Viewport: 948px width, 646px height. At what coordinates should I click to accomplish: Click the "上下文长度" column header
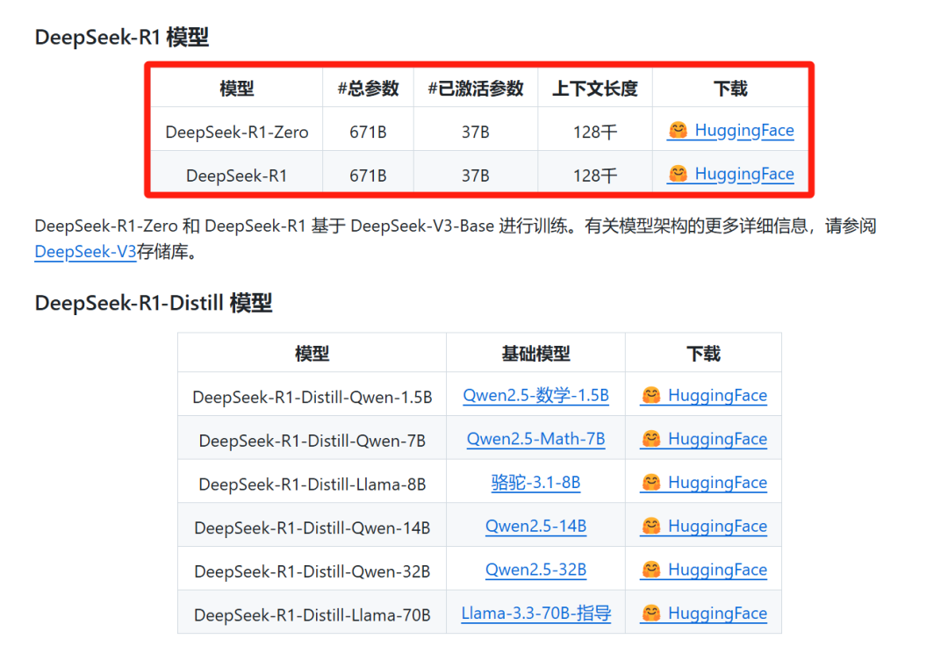click(595, 89)
